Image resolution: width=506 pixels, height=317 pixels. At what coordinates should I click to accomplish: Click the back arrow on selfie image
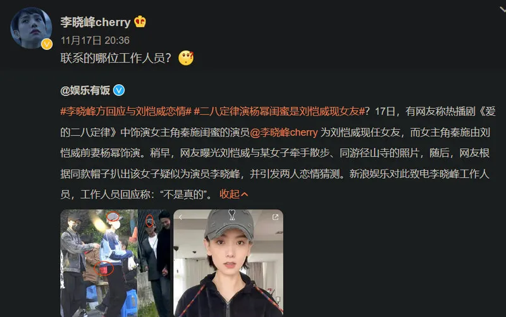pos(181,217)
